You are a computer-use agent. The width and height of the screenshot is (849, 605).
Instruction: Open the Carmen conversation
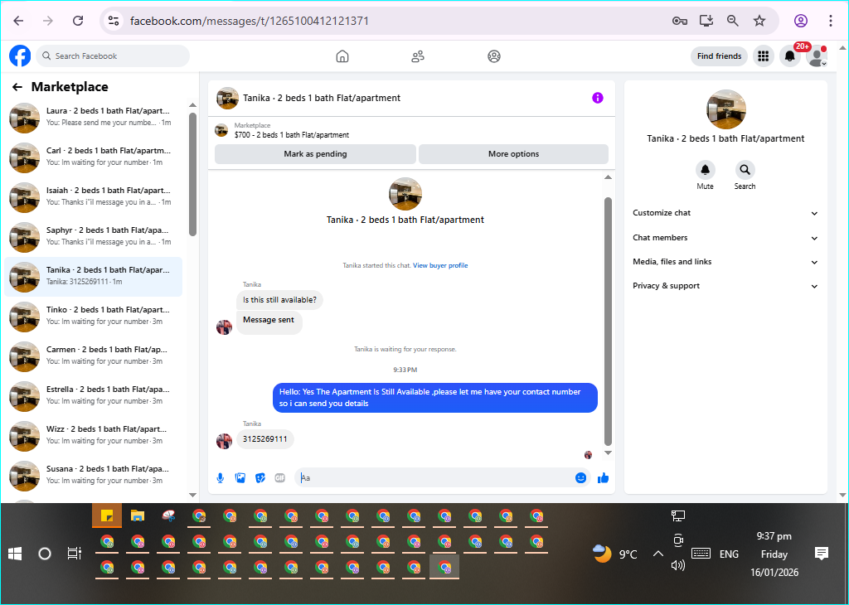94,356
